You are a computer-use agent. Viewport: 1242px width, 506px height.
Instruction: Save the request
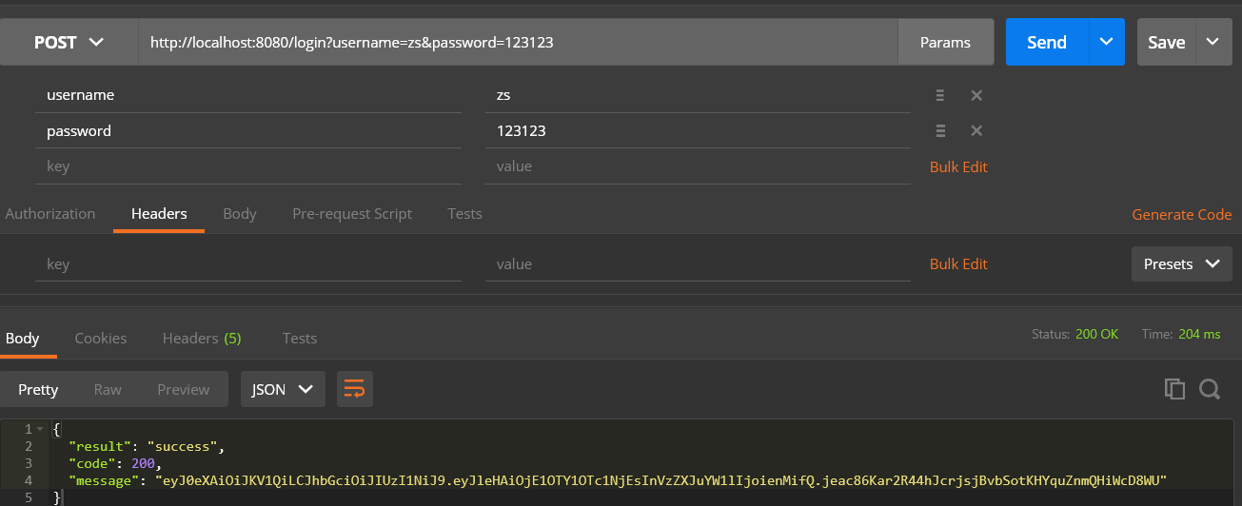[x=1166, y=42]
